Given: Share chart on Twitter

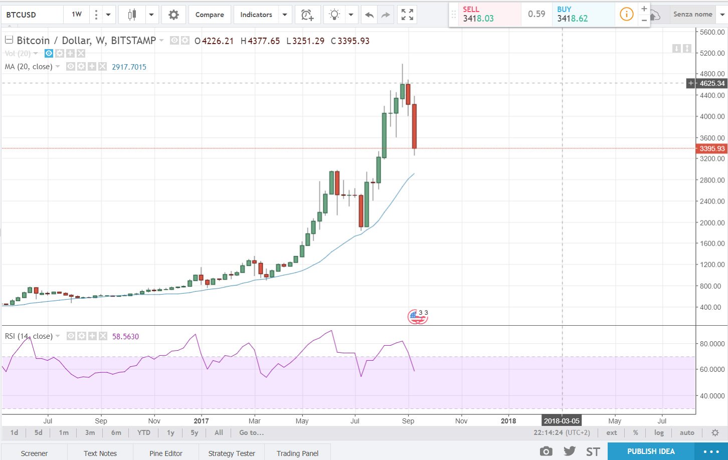Looking at the screenshot, I should [x=569, y=451].
